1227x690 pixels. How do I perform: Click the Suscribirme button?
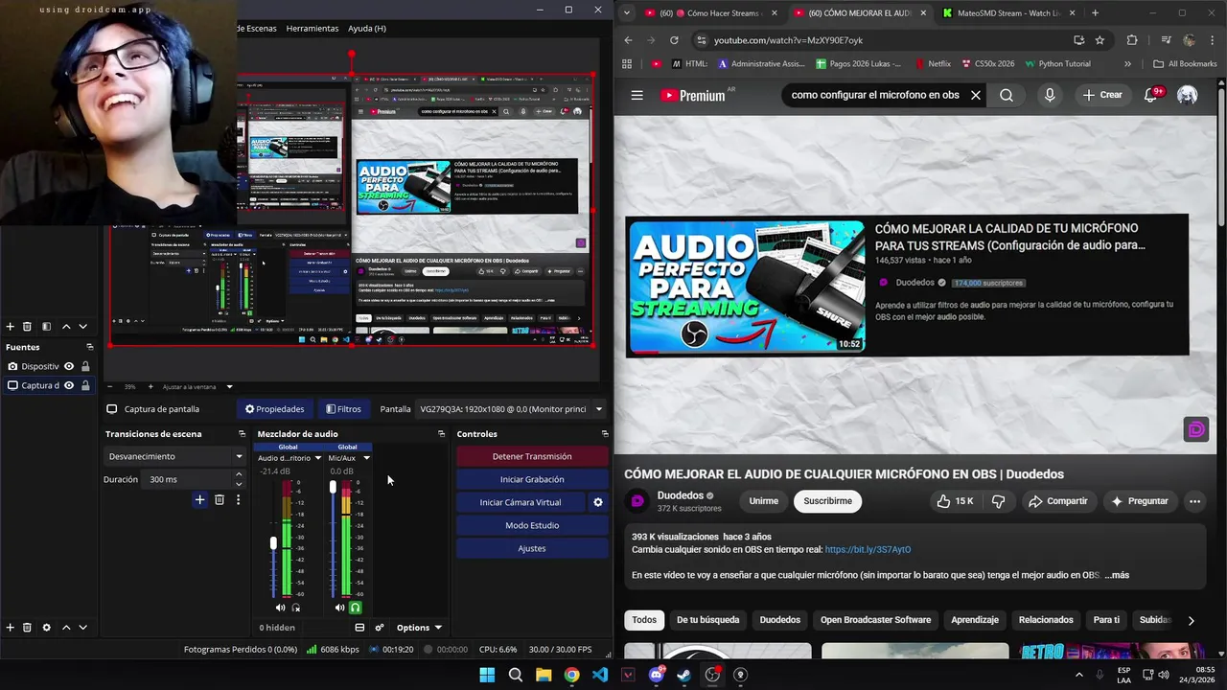pos(827,501)
